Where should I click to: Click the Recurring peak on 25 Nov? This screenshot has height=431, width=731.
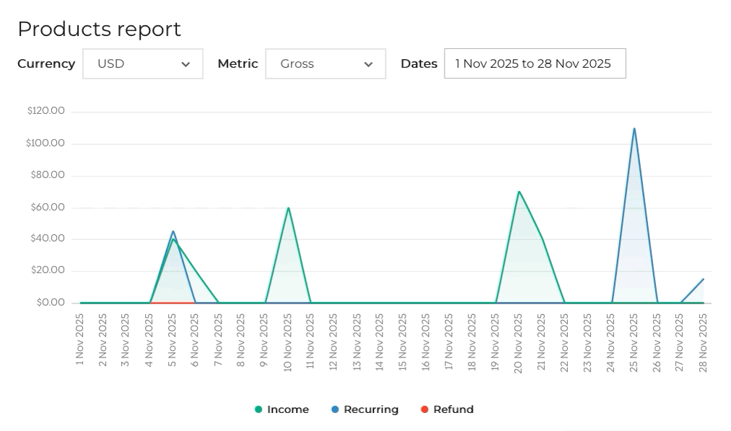pos(634,129)
